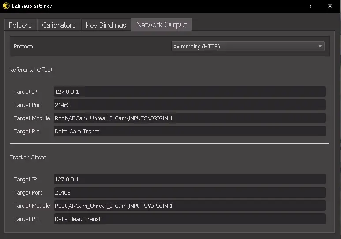
Task: Click the Referental Offset Target IP field
Action: coord(189,92)
